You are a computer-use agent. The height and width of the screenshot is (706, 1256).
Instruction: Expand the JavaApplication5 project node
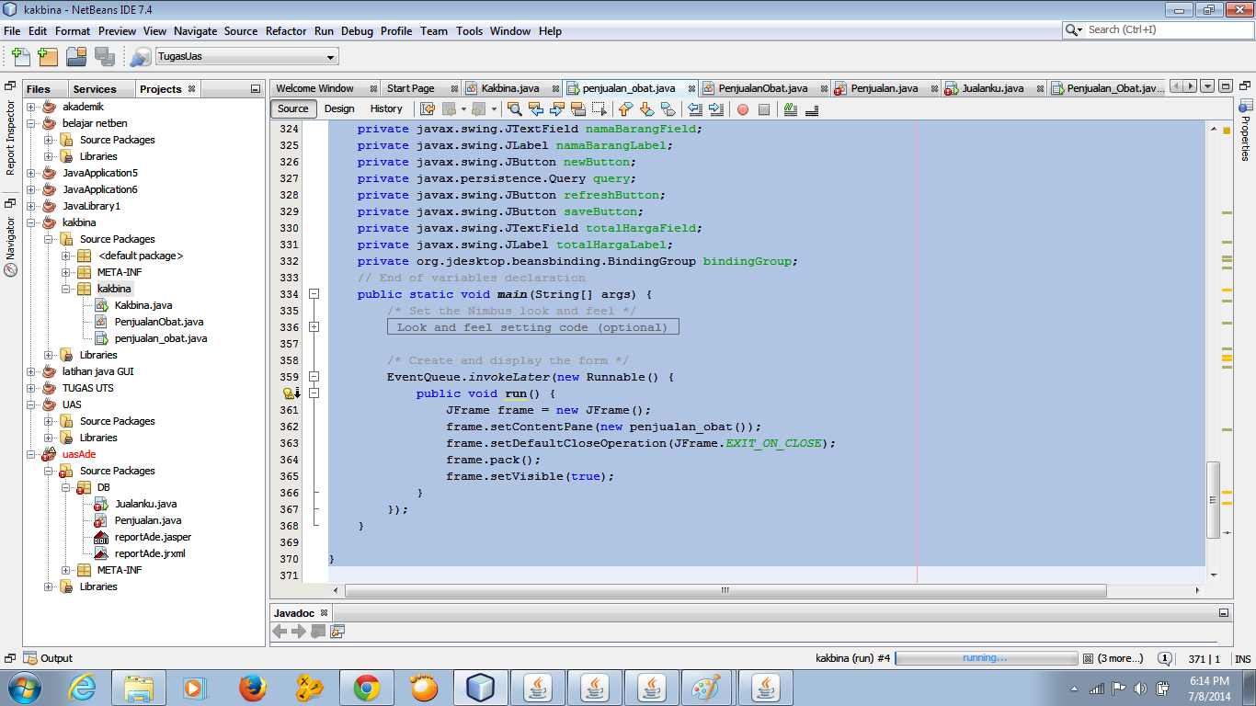30,173
